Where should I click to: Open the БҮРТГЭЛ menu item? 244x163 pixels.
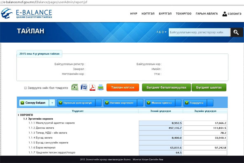(x=165, y=14)
